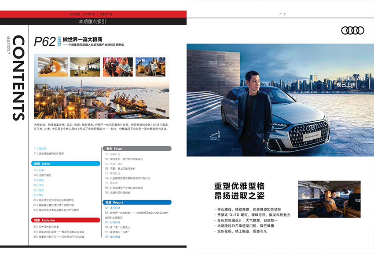Viewport: 374px width, 254px height.
Task: Click the vertical 'CONTENTS' title
Action: click(18, 78)
